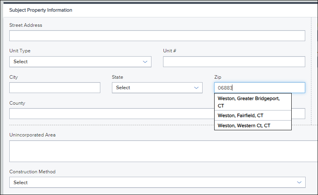Click the Street Address label
The width and height of the screenshot is (318, 195).
pyautogui.click(x=26, y=25)
